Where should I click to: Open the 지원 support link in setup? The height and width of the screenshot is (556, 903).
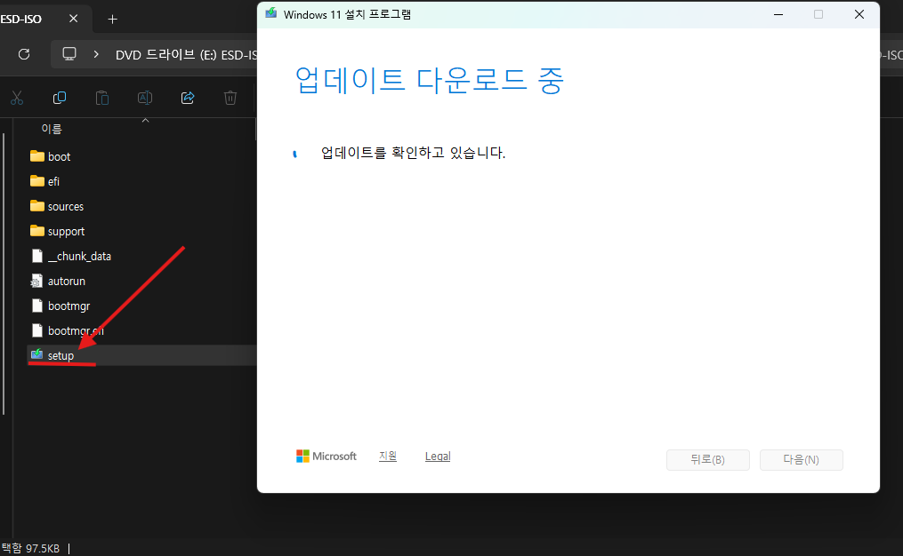[x=388, y=456]
